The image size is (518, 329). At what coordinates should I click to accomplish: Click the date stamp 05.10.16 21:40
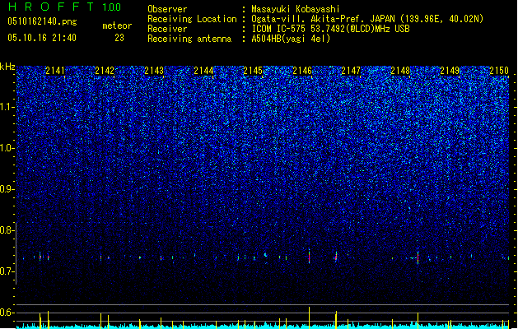click(x=42, y=38)
